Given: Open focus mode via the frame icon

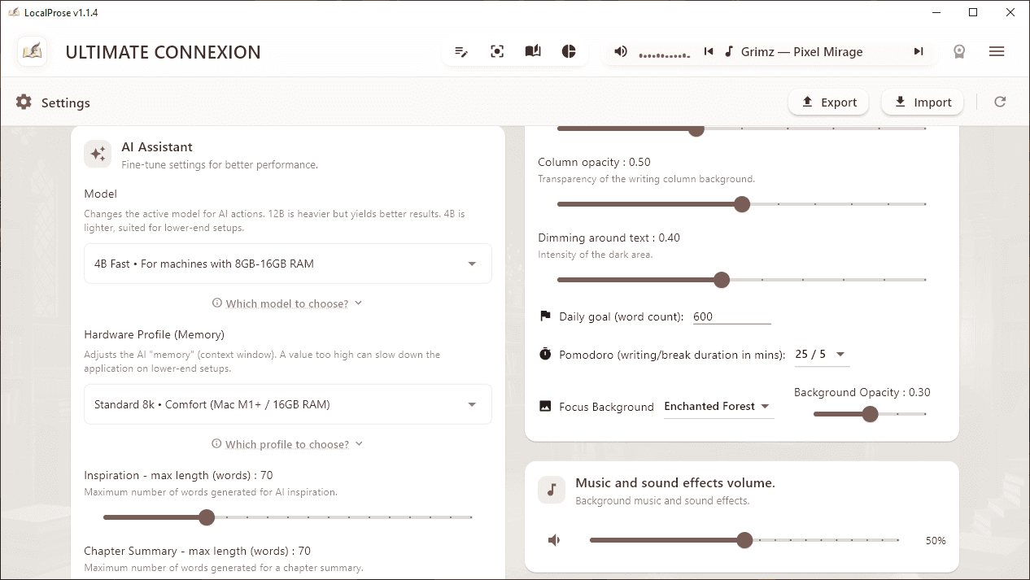Looking at the screenshot, I should coord(497,50).
